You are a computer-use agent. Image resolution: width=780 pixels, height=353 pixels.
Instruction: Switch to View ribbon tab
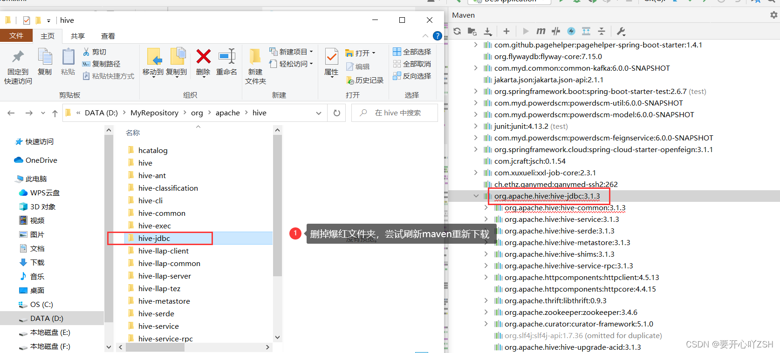108,36
